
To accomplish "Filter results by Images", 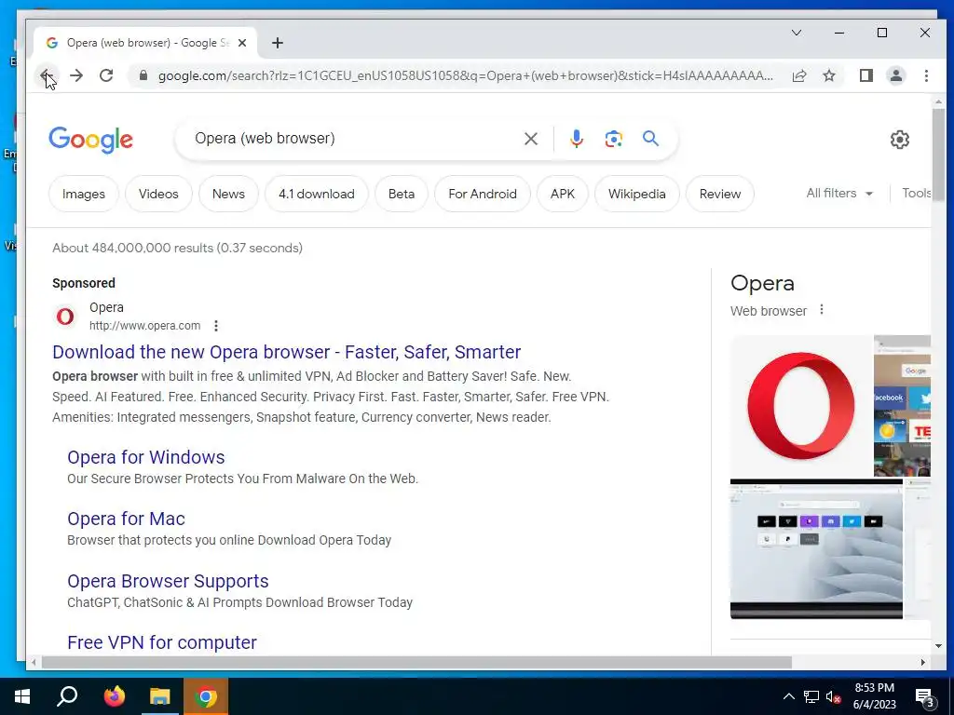I will (83, 194).
